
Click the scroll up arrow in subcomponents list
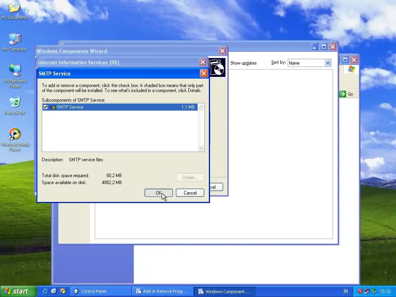click(201, 108)
